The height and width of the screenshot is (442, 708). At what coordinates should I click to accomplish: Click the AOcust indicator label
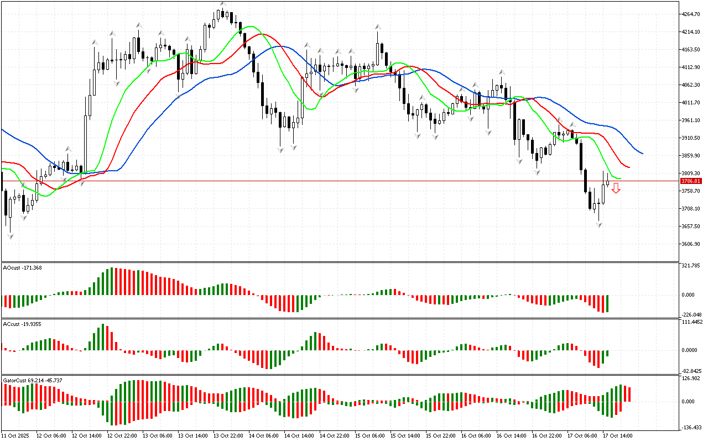click(x=22, y=268)
